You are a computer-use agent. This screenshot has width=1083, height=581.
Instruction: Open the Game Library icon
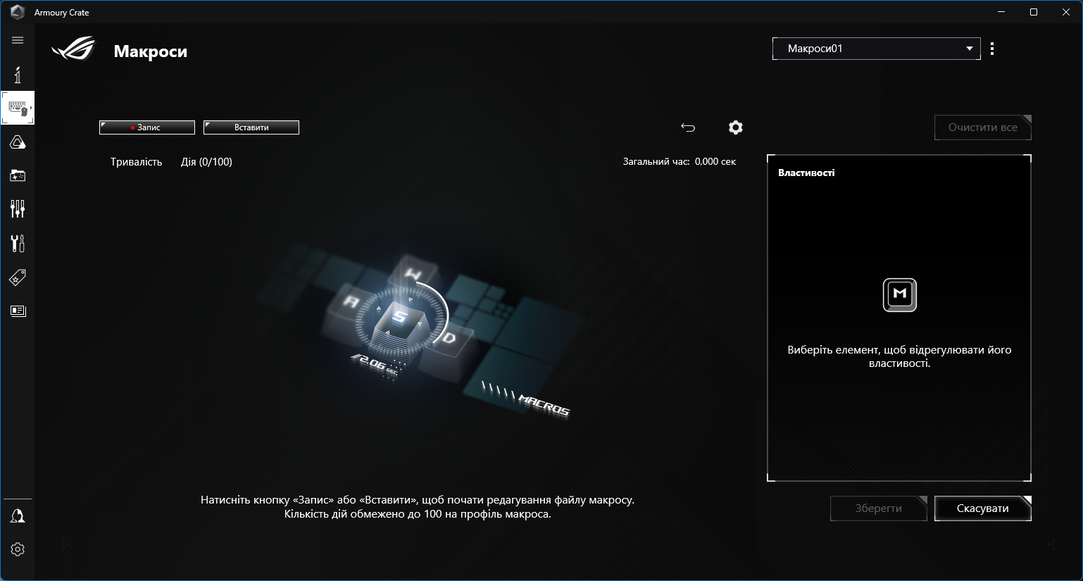[18, 175]
